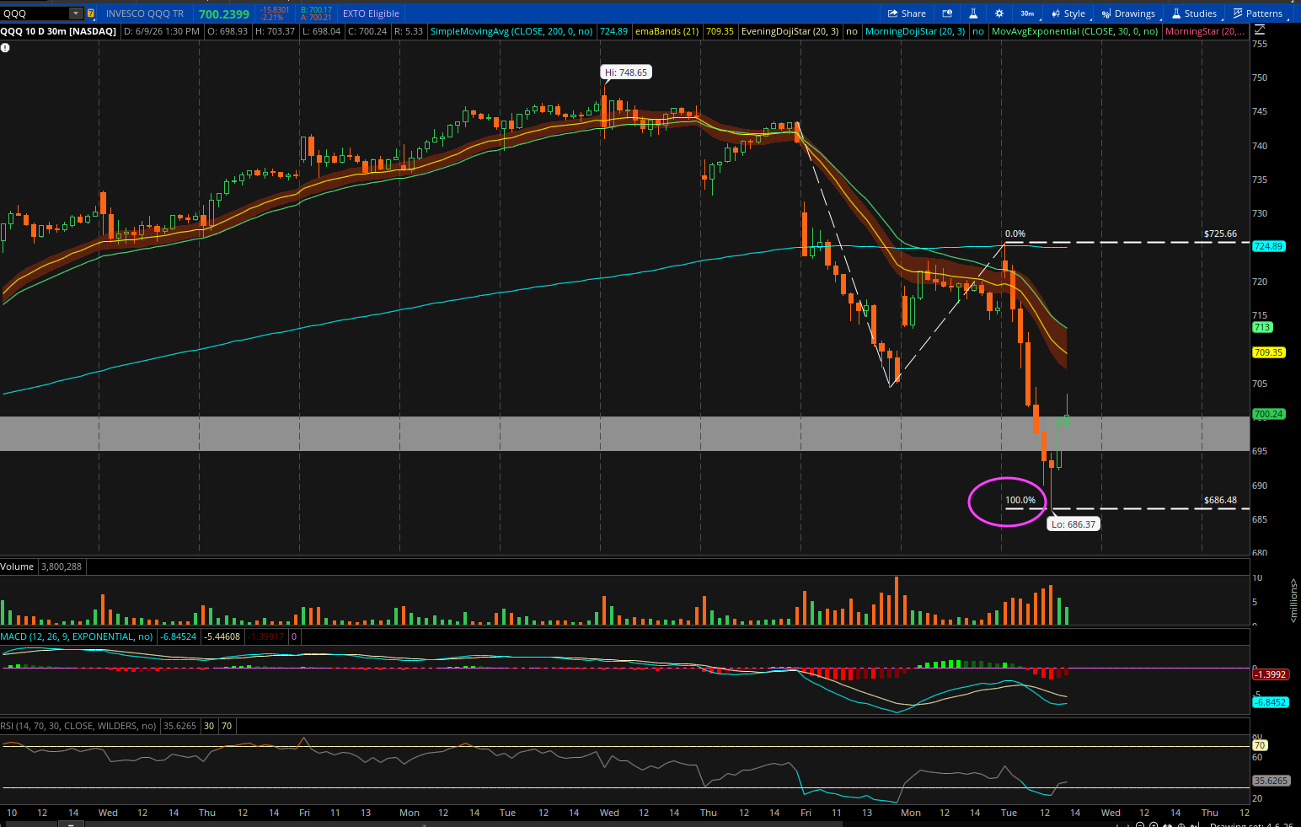1301x827 pixels.
Task: Click the Volume study label
Action: tap(17, 567)
